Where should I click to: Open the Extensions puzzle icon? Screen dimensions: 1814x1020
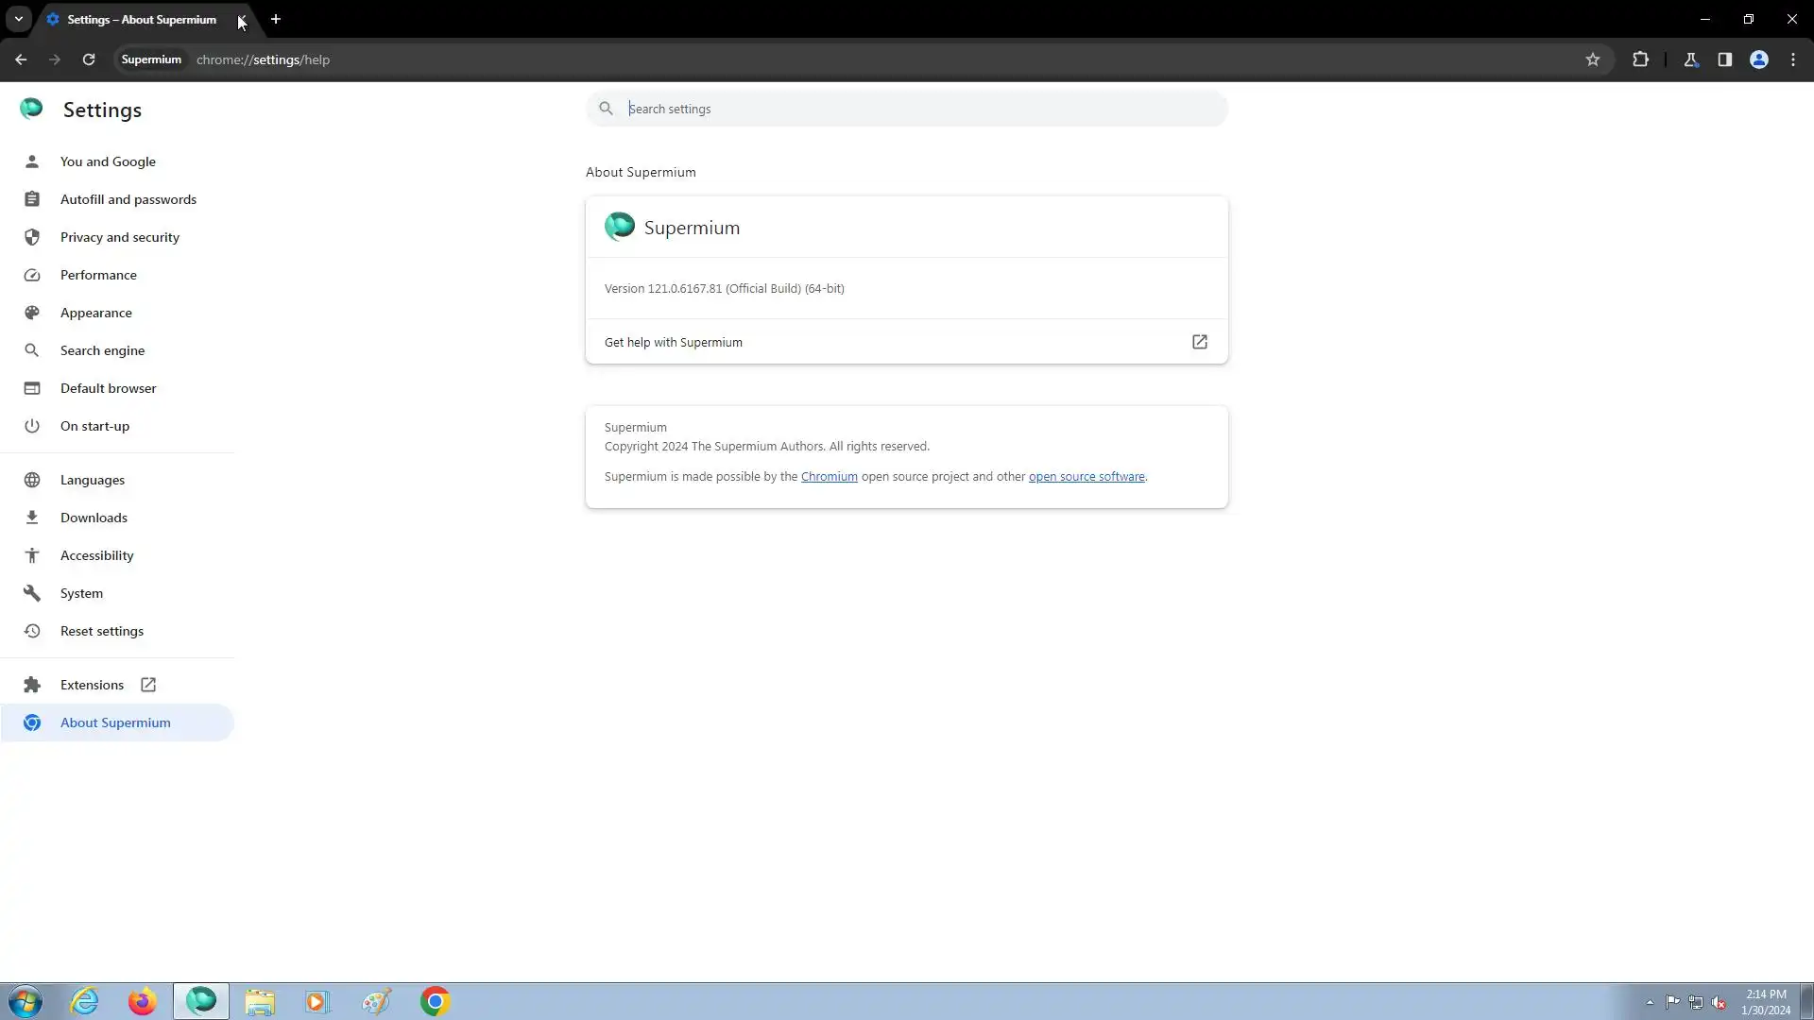point(1640,59)
